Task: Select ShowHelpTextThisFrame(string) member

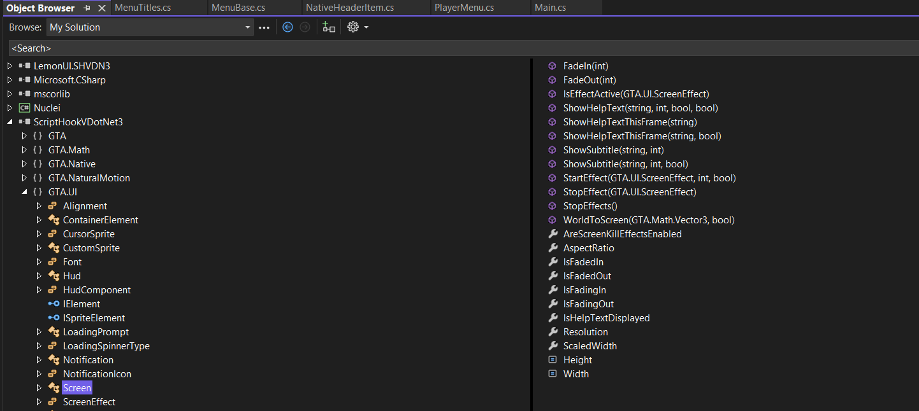Action: coord(630,122)
